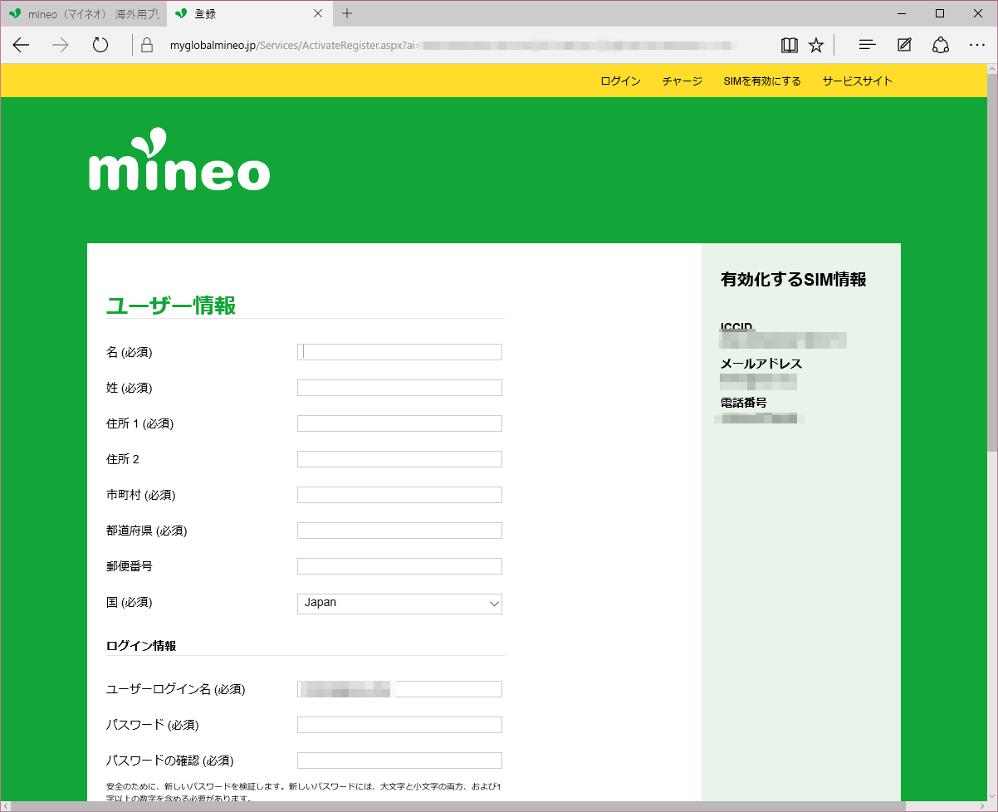Open the チャージ link
This screenshot has height=812, width=998.
point(682,81)
